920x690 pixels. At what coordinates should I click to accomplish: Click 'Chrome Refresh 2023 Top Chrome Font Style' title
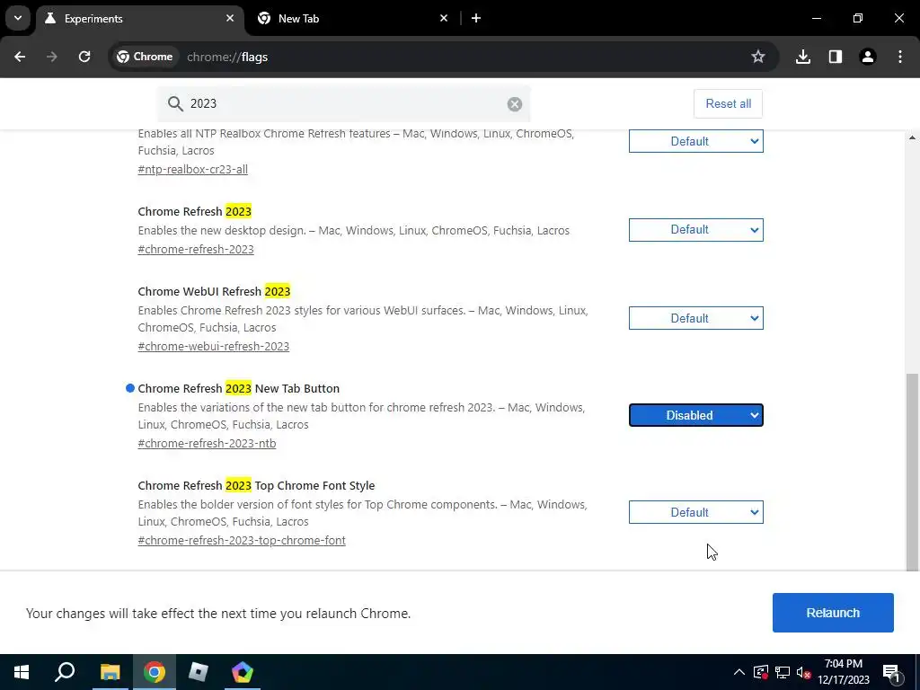[256, 486]
